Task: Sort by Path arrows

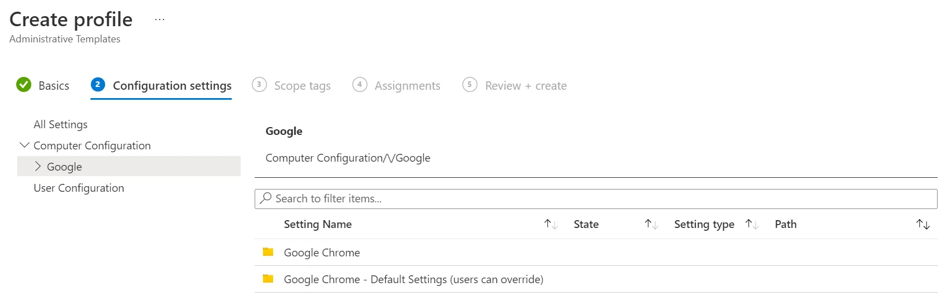Action: click(x=923, y=224)
